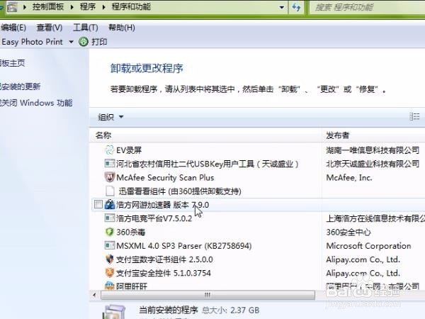Click the 浩方电竞平台V7.5.0.2 icon

(110, 218)
